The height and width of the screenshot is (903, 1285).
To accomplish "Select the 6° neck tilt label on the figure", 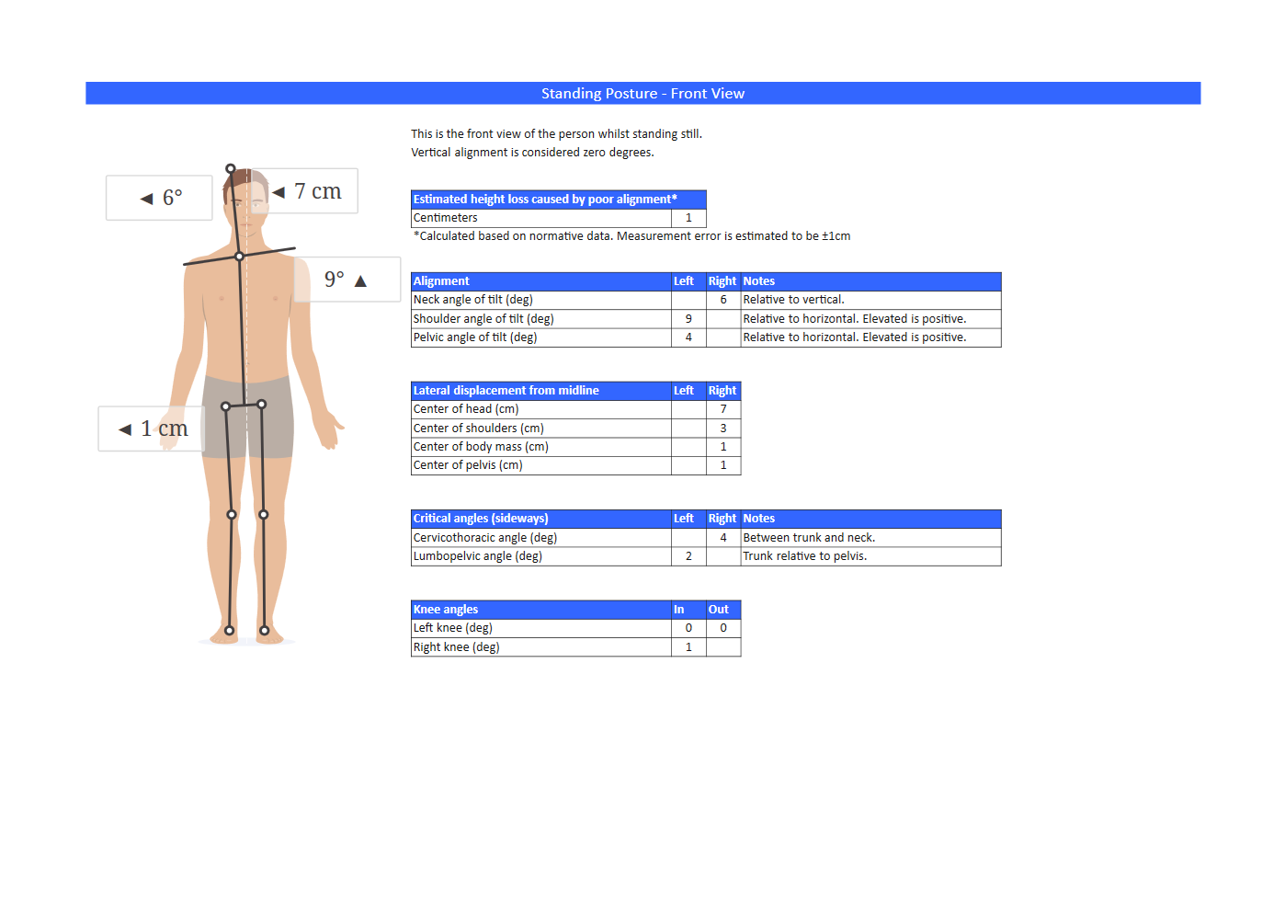I will [x=160, y=198].
